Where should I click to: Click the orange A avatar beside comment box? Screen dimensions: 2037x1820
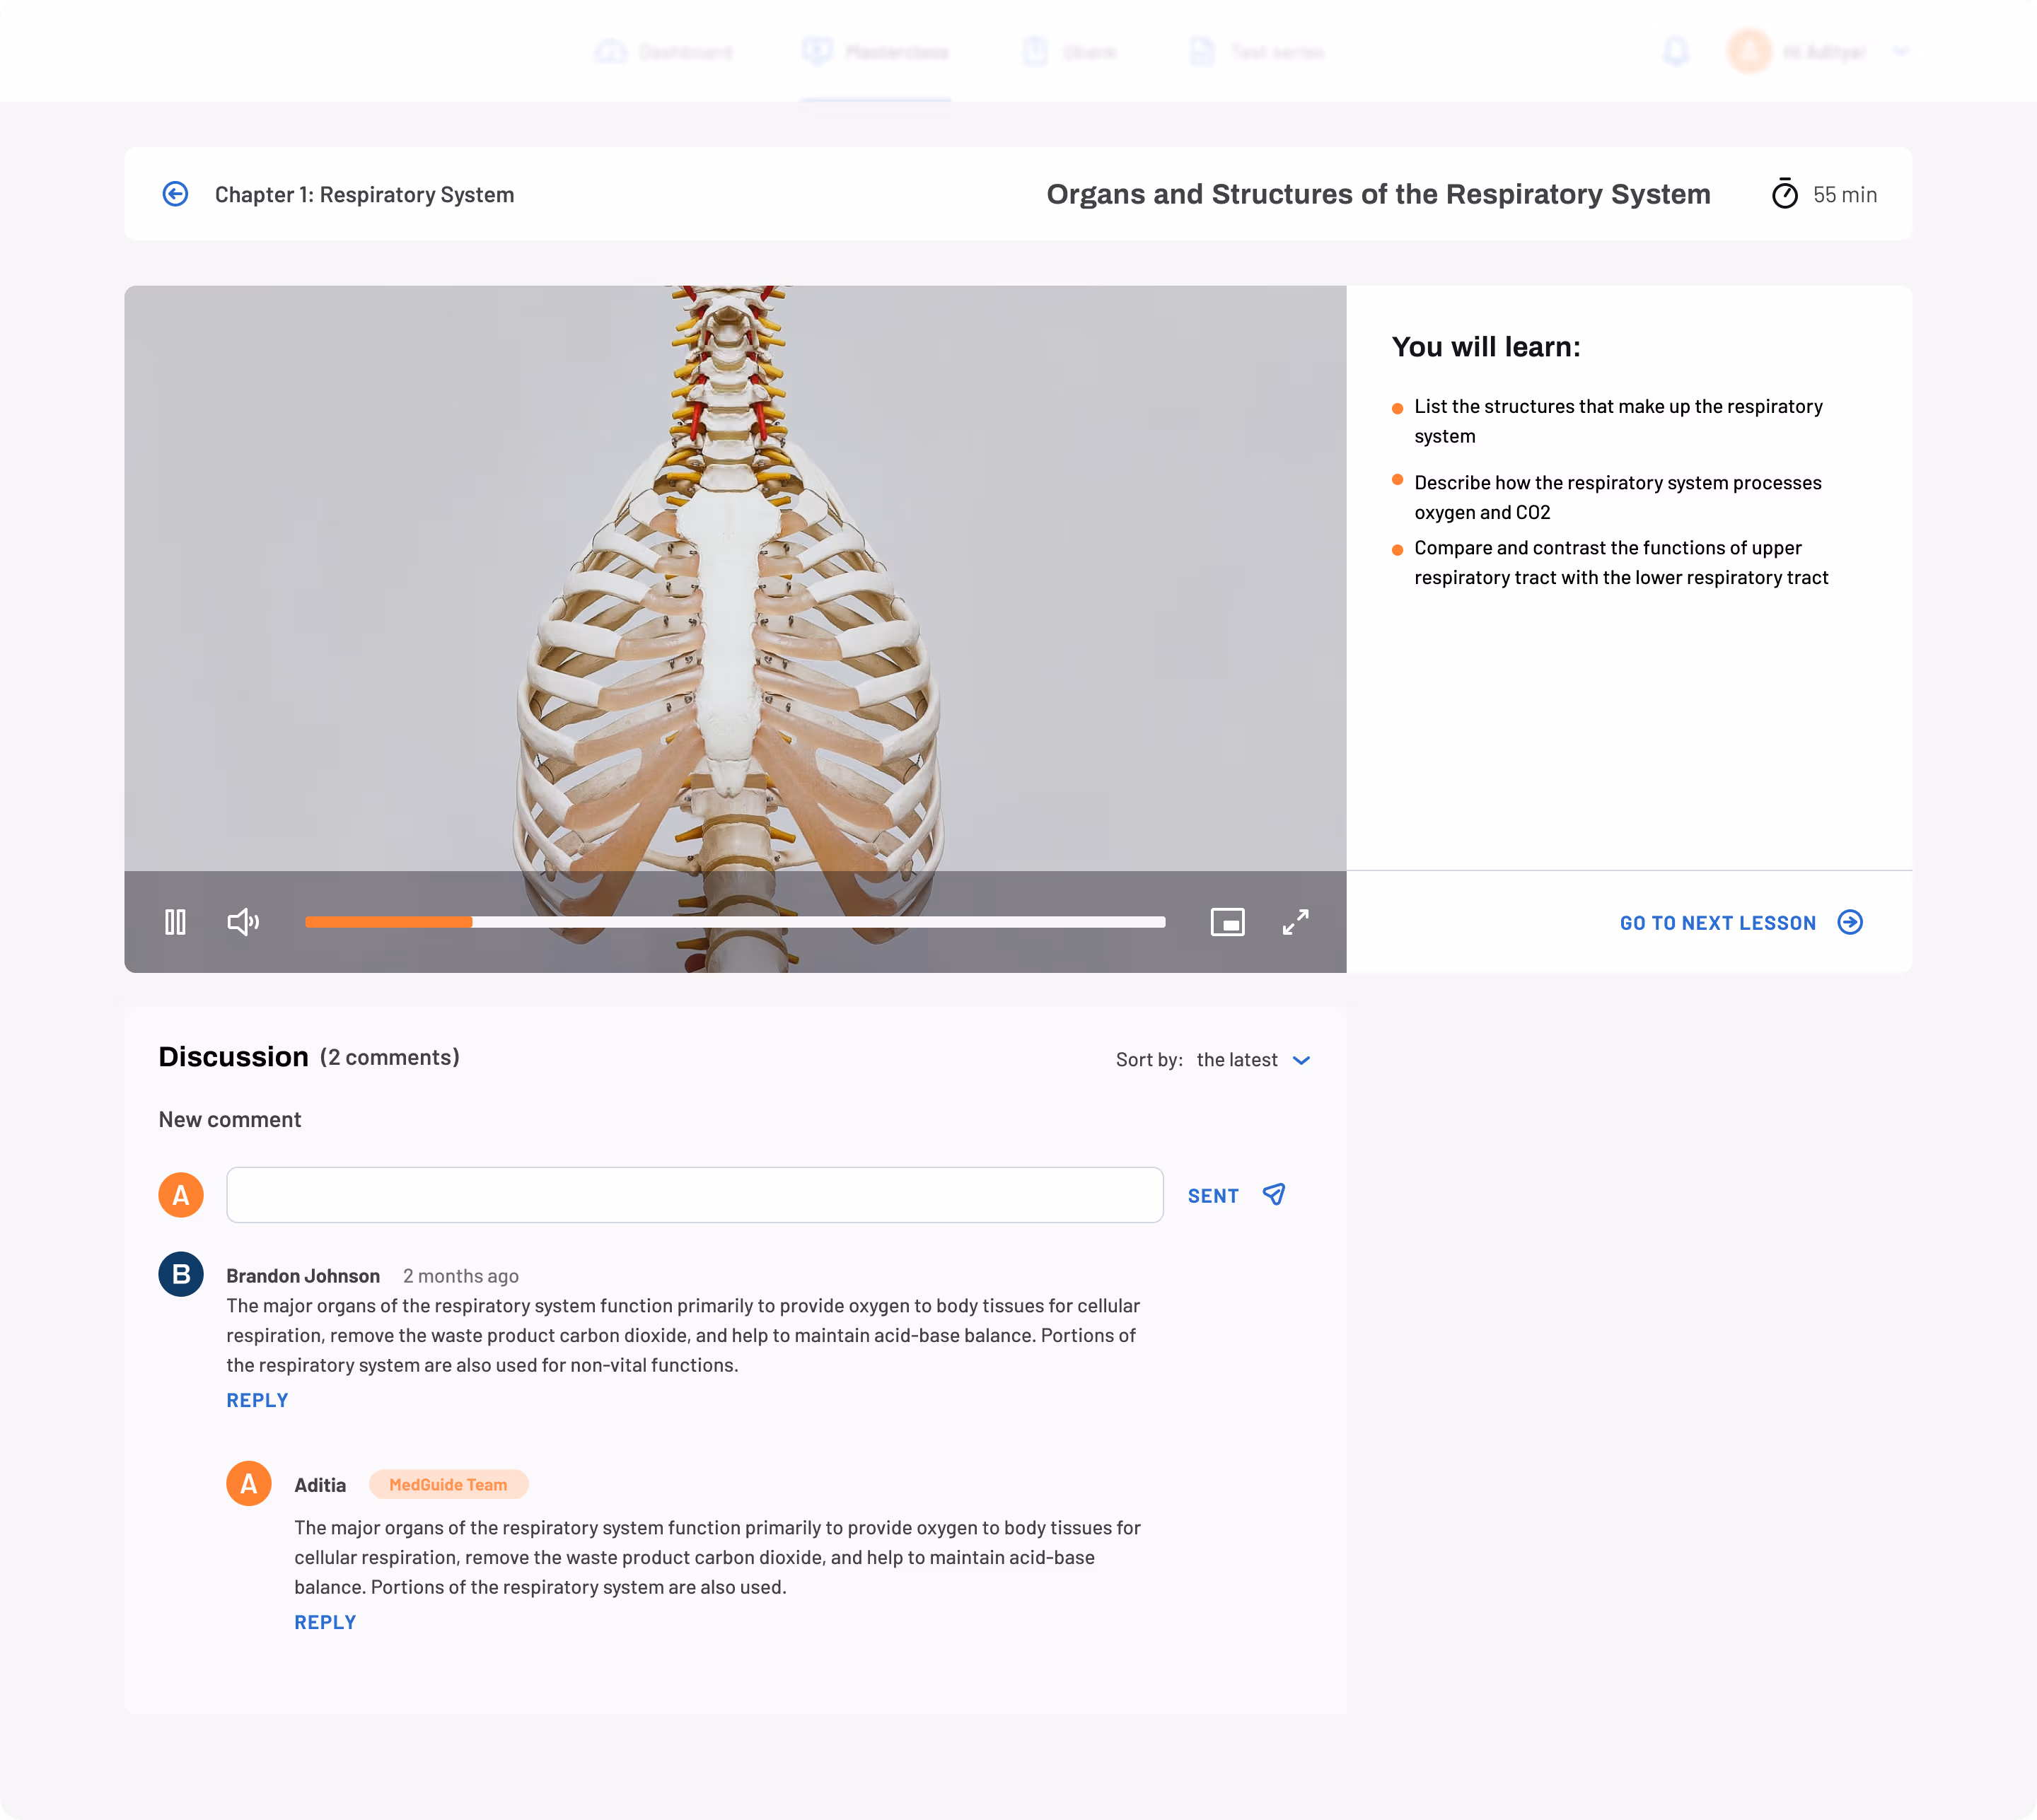181,1195
